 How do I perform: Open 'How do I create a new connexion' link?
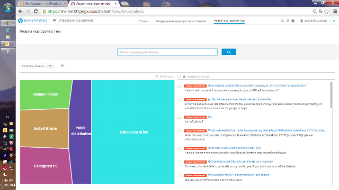[x=234, y=148]
